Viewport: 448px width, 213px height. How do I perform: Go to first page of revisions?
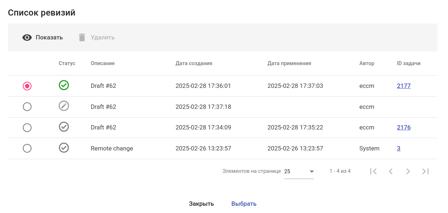tap(373, 171)
